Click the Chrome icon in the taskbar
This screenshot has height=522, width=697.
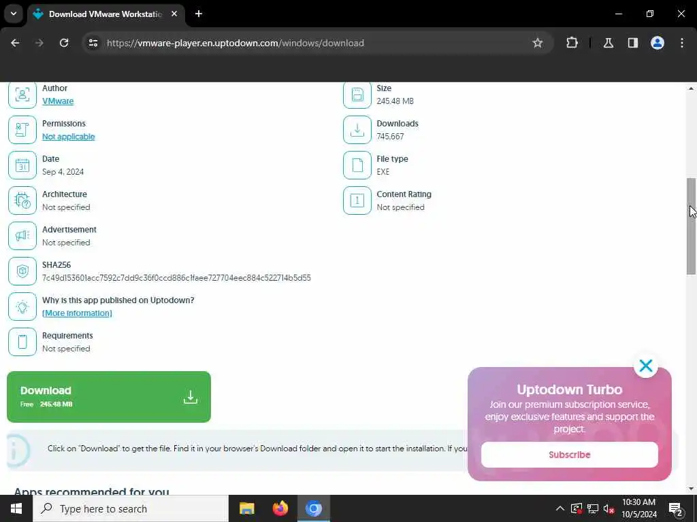pos(313,508)
